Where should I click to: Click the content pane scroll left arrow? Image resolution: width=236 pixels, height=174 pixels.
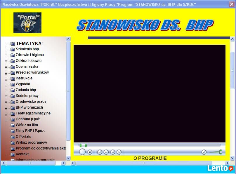(73, 163)
